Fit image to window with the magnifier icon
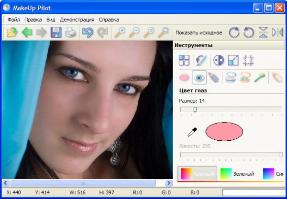Viewport: 287px width, 199px height. (163, 32)
